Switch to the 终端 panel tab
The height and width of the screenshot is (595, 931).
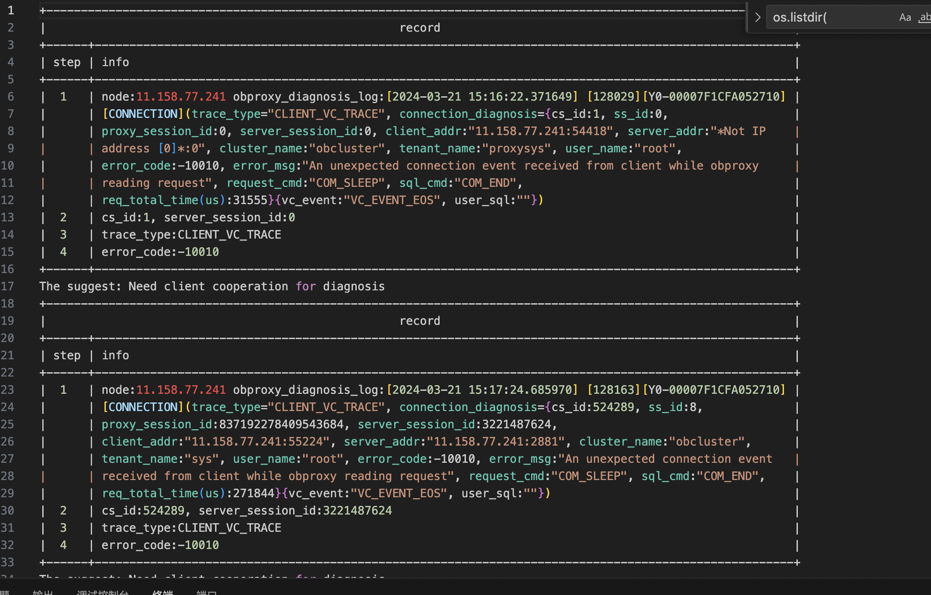click(162, 592)
